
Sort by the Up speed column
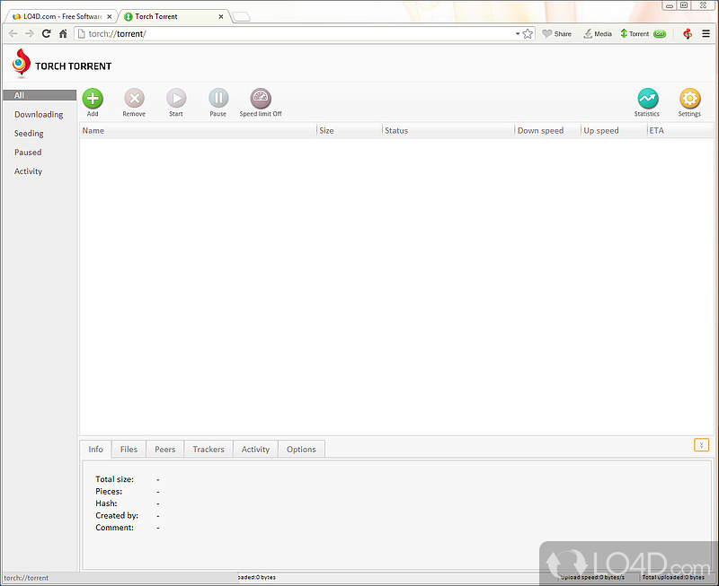tap(614, 130)
